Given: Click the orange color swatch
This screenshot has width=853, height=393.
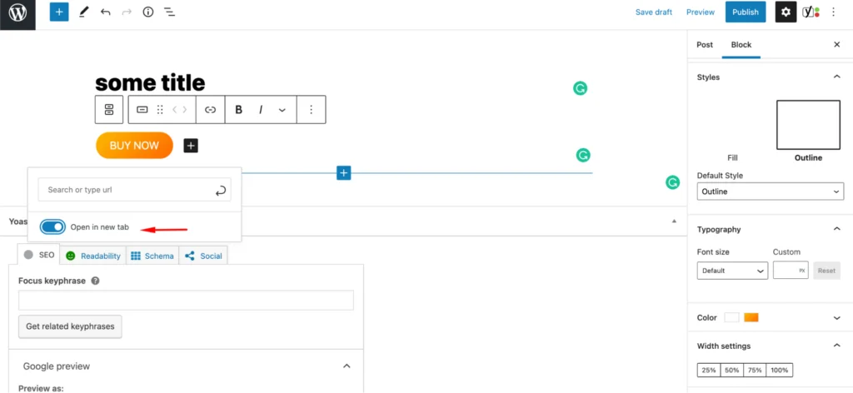Looking at the screenshot, I should tap(751, 317).
